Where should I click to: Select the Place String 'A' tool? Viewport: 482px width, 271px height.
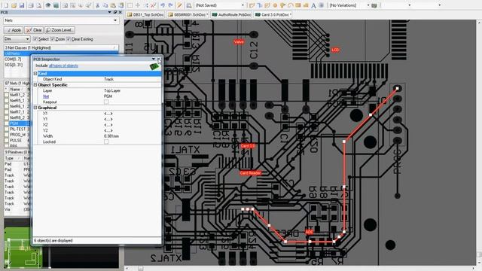(313, 5)
